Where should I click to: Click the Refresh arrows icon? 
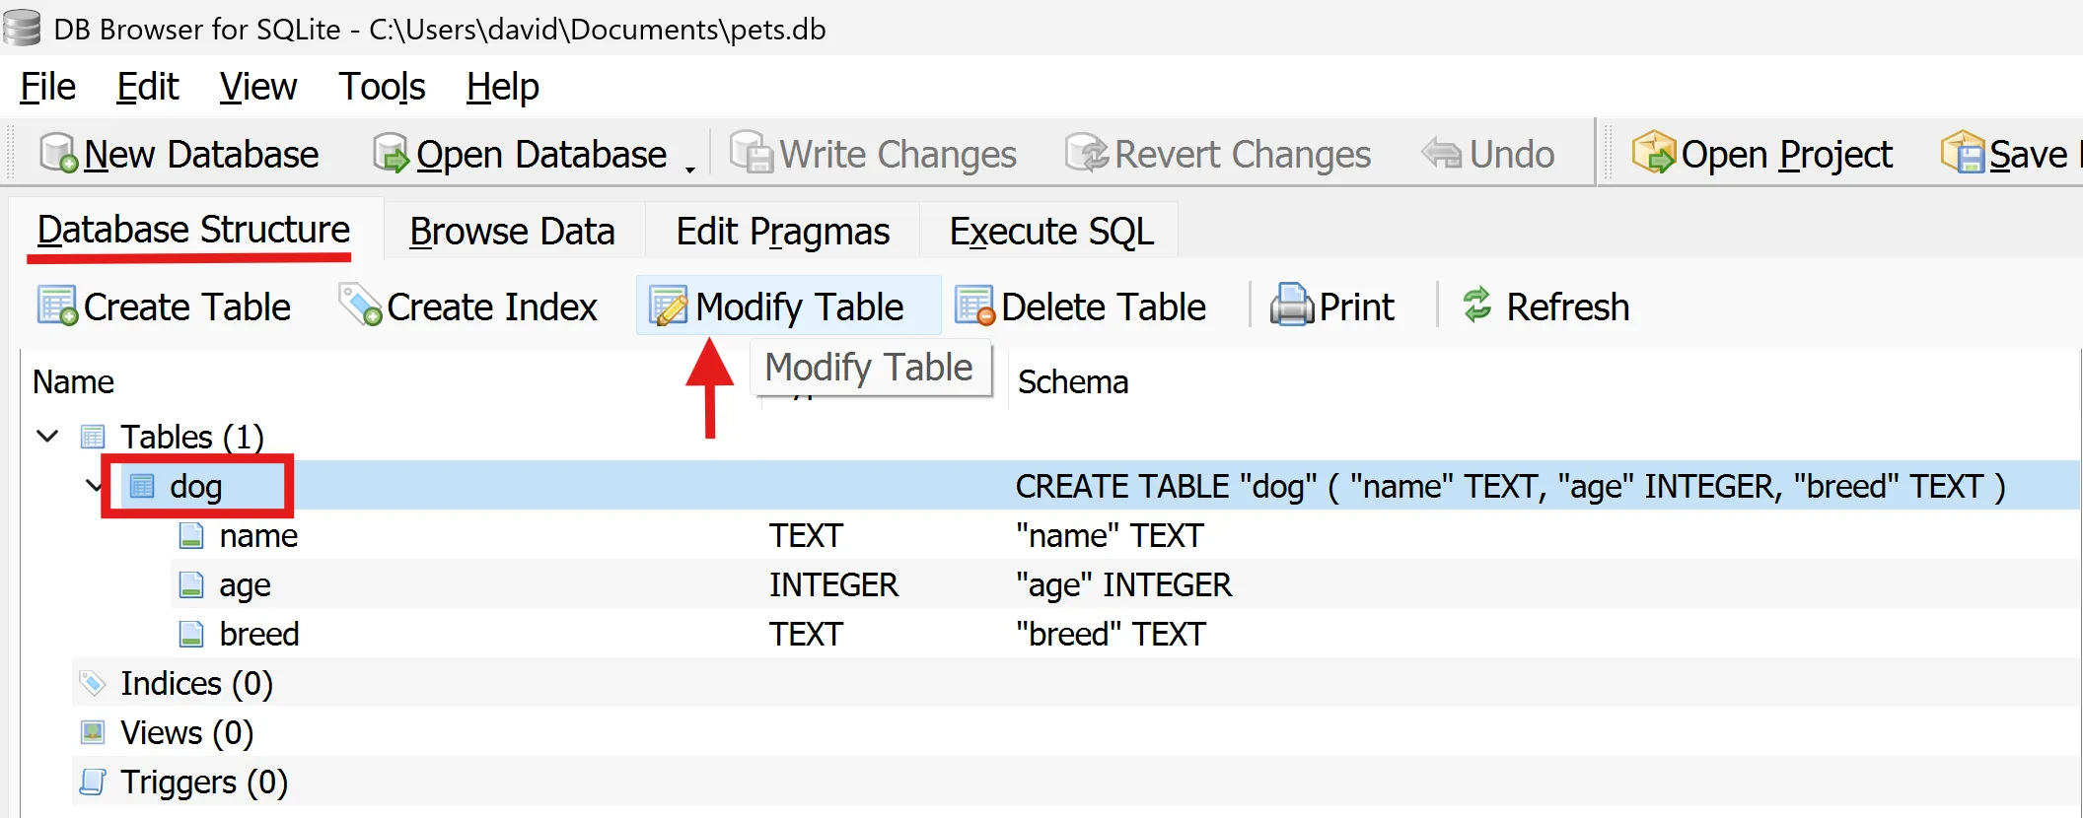pyautogui.click(x=1476, y=306)
